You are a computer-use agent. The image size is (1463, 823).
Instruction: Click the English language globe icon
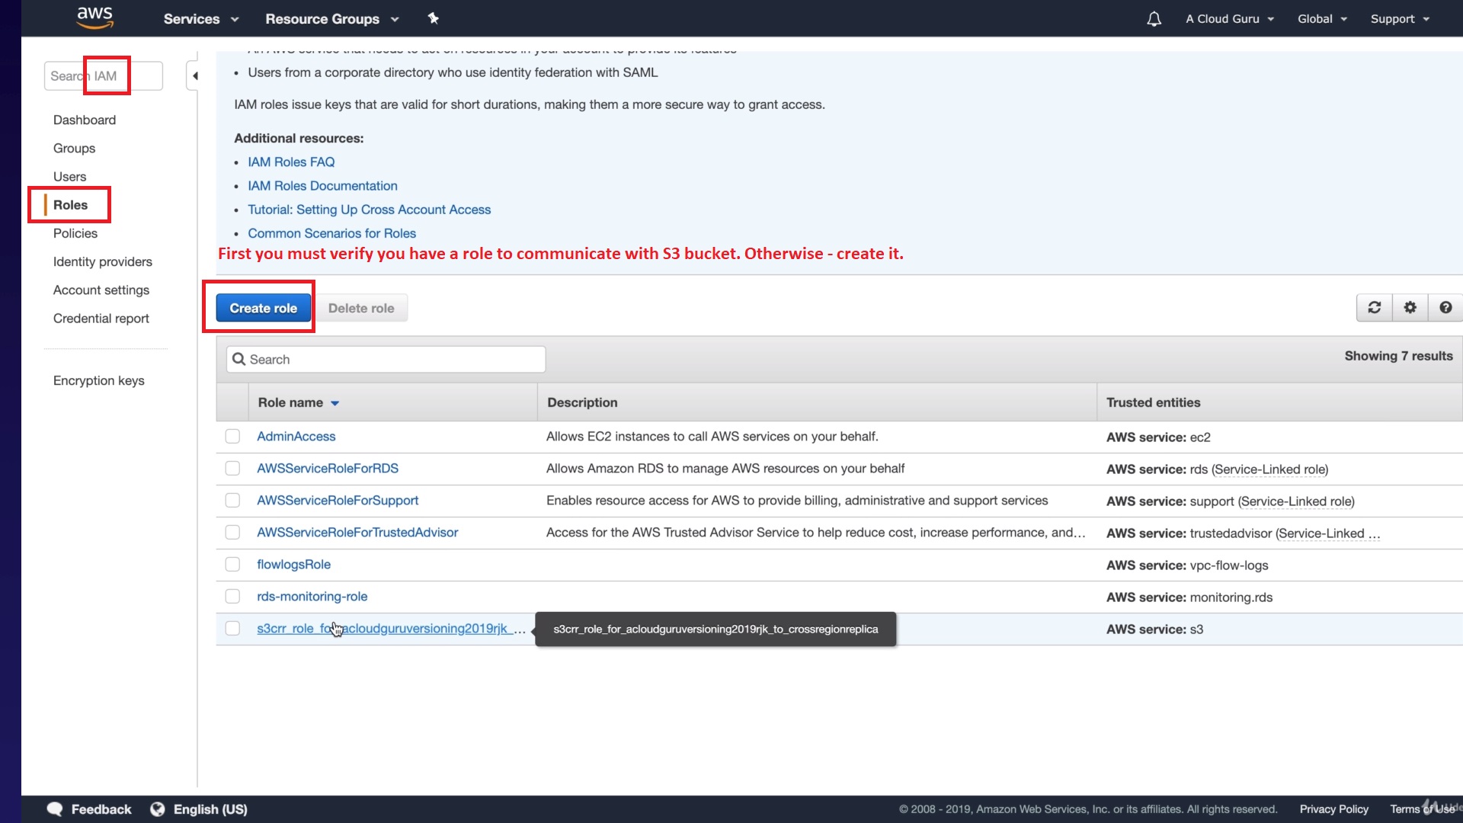pos(158,809)
